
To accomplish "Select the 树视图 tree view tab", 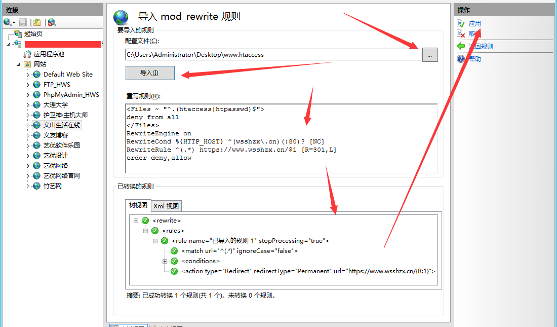I will pyautogui.click(x=138, y=205).
